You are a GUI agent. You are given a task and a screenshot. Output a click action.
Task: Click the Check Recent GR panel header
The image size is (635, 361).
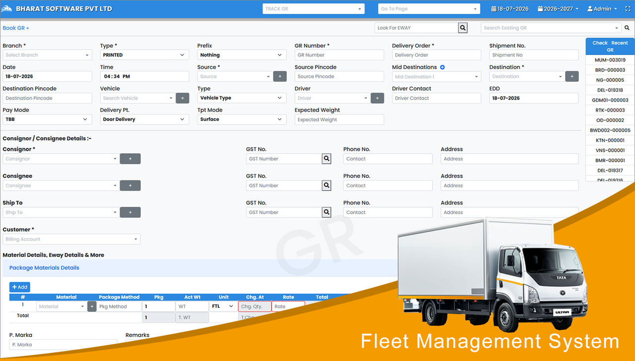tap(610, 46)
